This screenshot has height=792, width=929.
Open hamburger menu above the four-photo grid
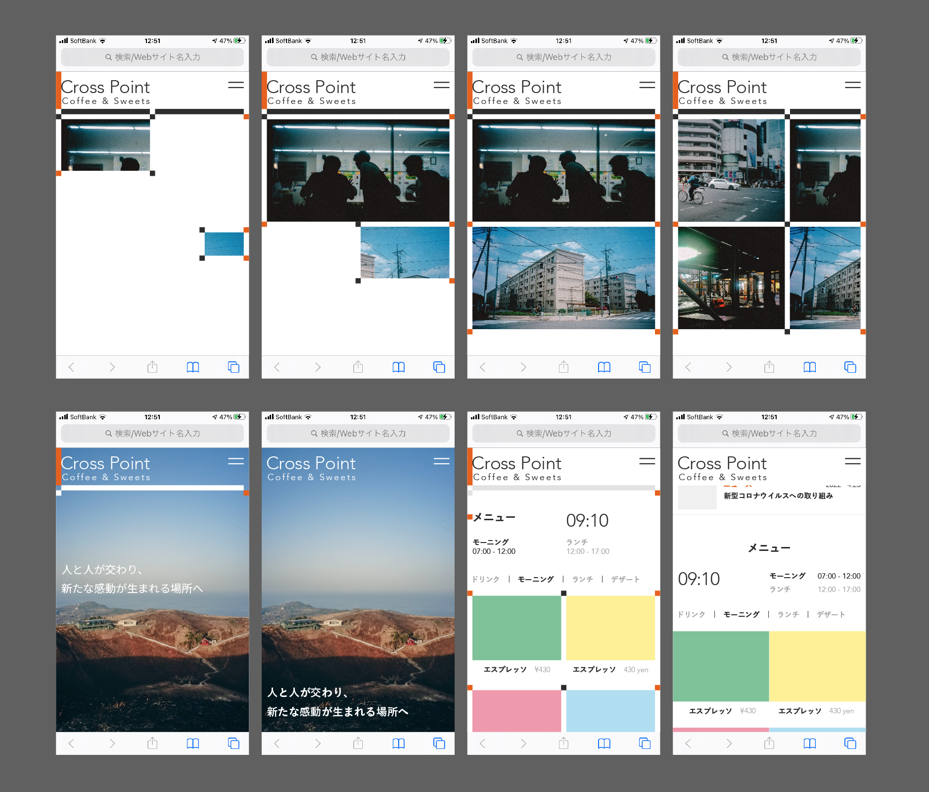click(x=852, y=85)
